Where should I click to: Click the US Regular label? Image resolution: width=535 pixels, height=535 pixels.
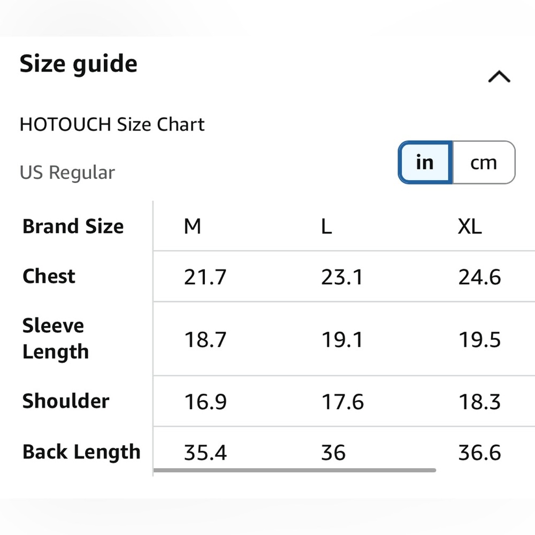tap(67, 172)
